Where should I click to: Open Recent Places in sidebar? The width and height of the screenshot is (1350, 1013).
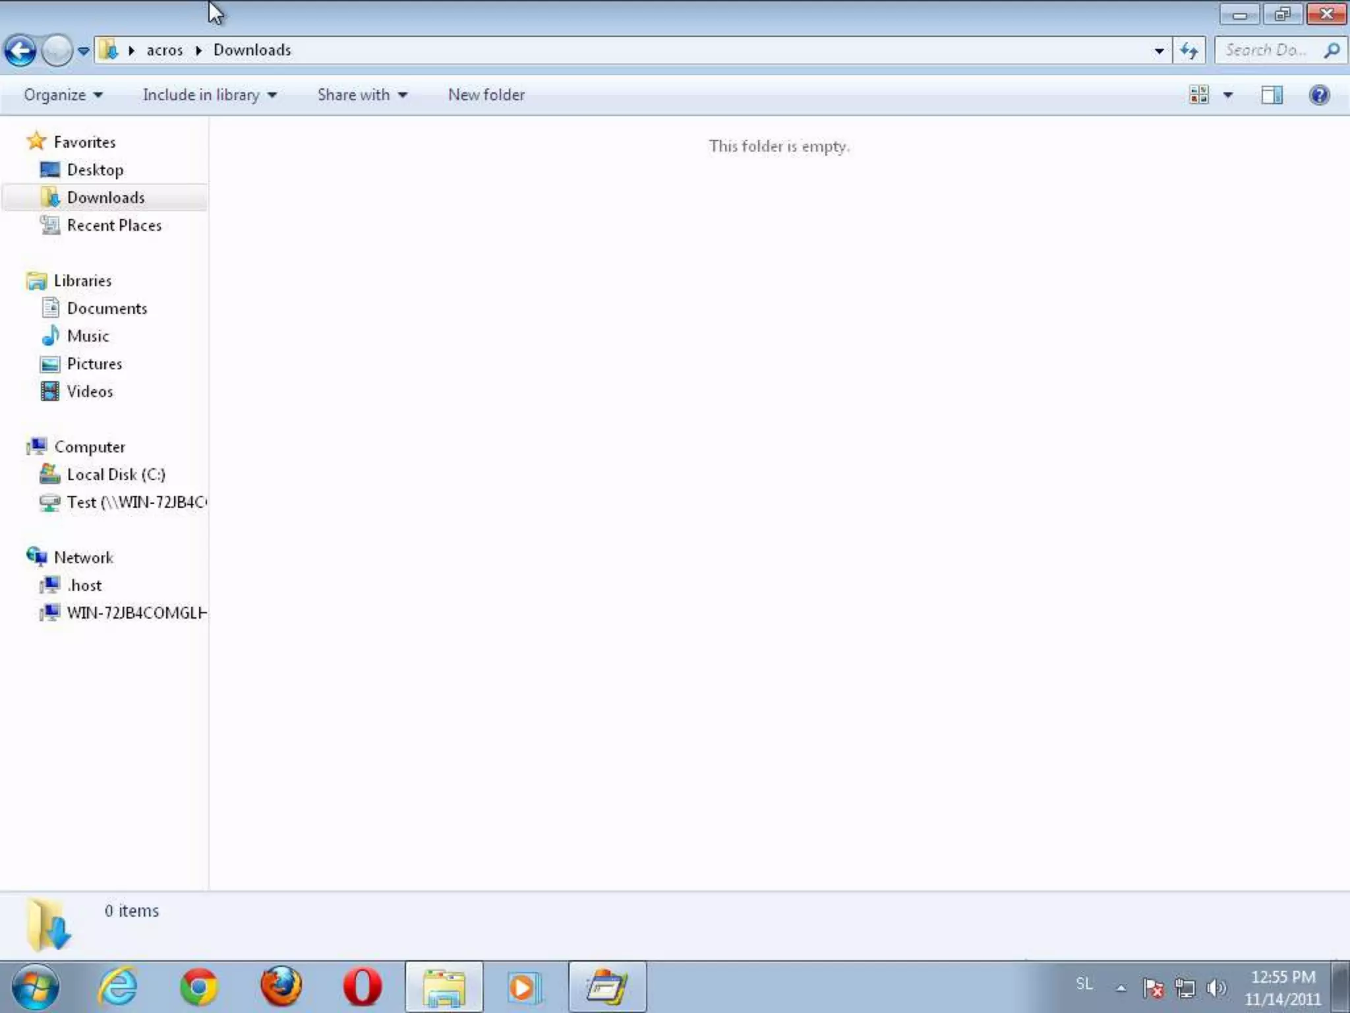(113, 226)
